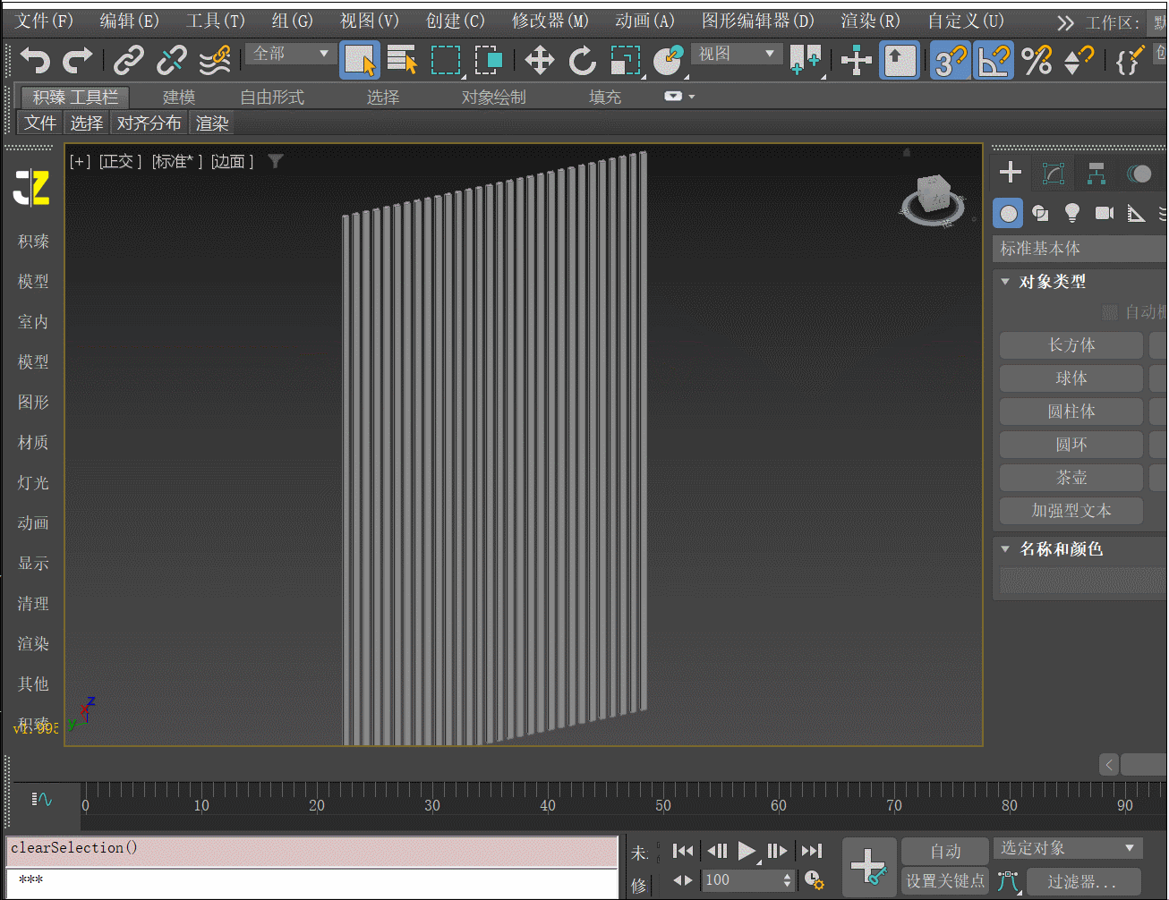Select the Helpers category tape-measure icon
Viewport: 1169px width, 900px height.
[x=1136, y=213]
